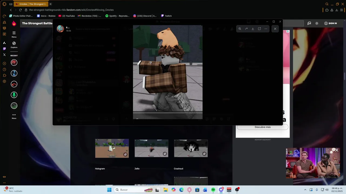Click the sender avatar in the Discord viewer

(x=60, y=29)
